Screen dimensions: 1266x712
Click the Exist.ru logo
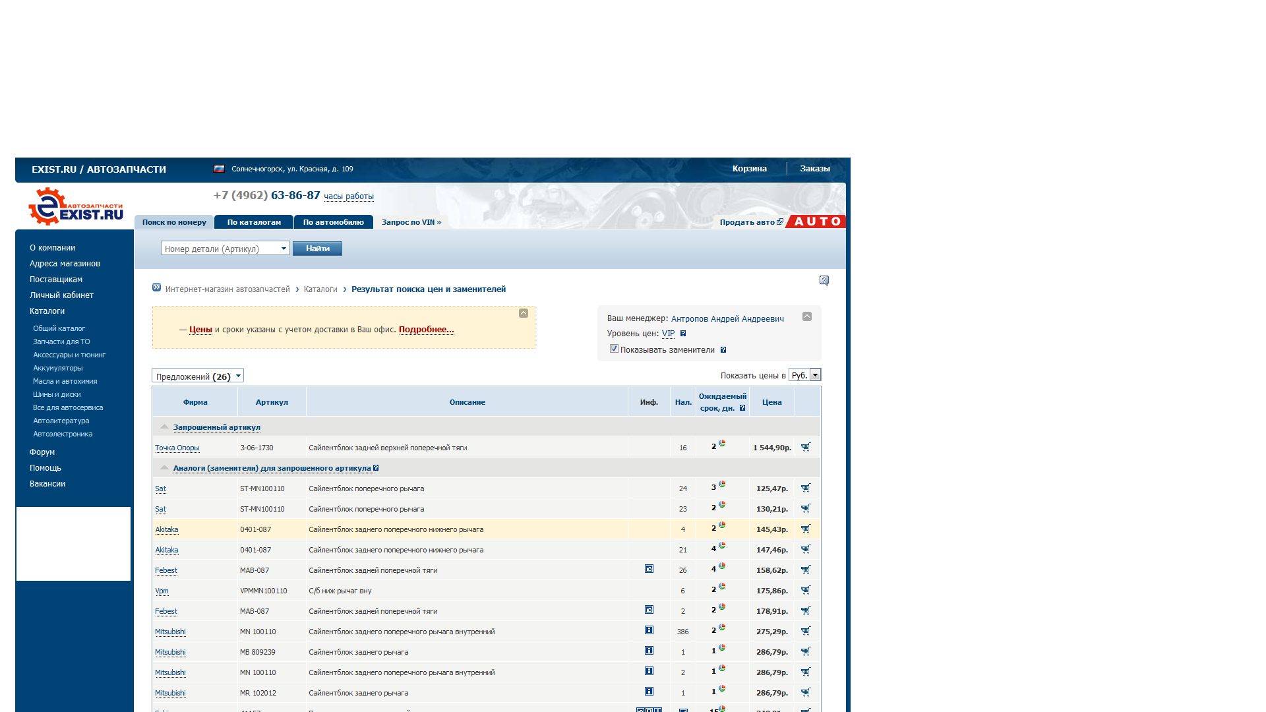76,206
